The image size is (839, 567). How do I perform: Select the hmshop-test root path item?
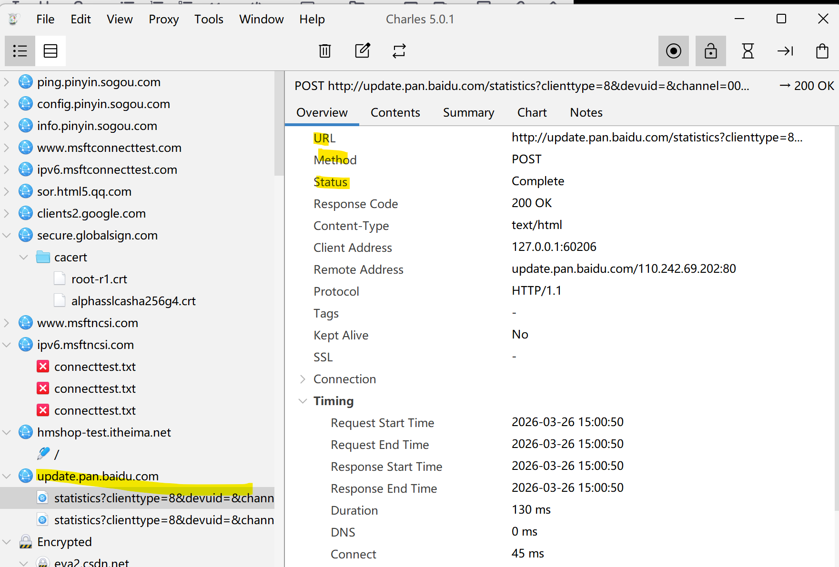pos(56,454)
